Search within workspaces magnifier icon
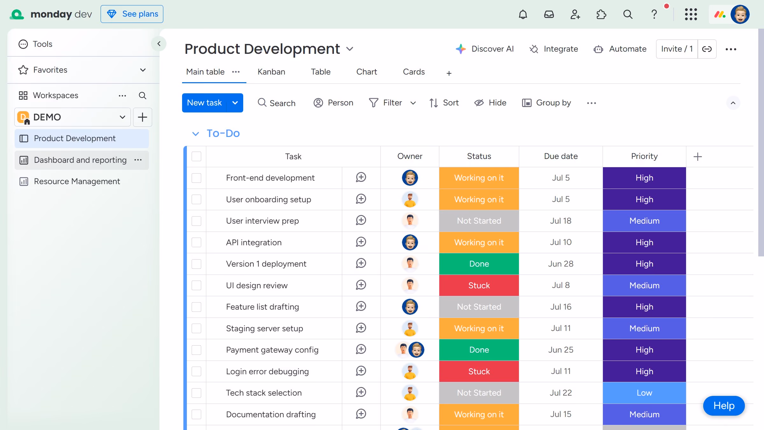The width and height of the screenshot is (764, 430). (142, 96)
